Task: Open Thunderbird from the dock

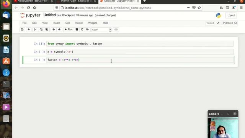Action: [6, 15]
